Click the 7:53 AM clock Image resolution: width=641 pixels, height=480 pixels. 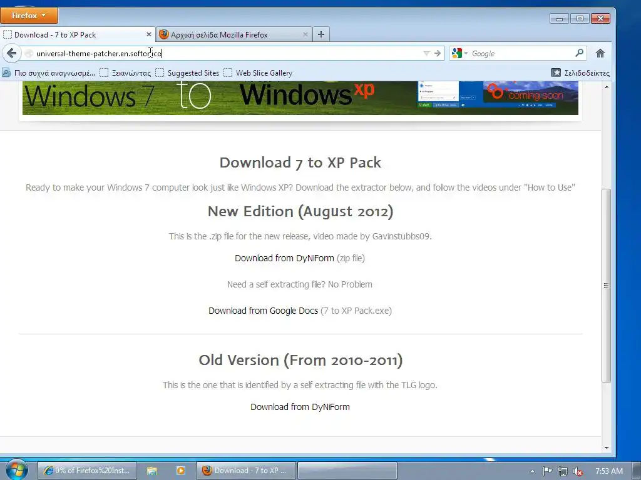[608, 471]
